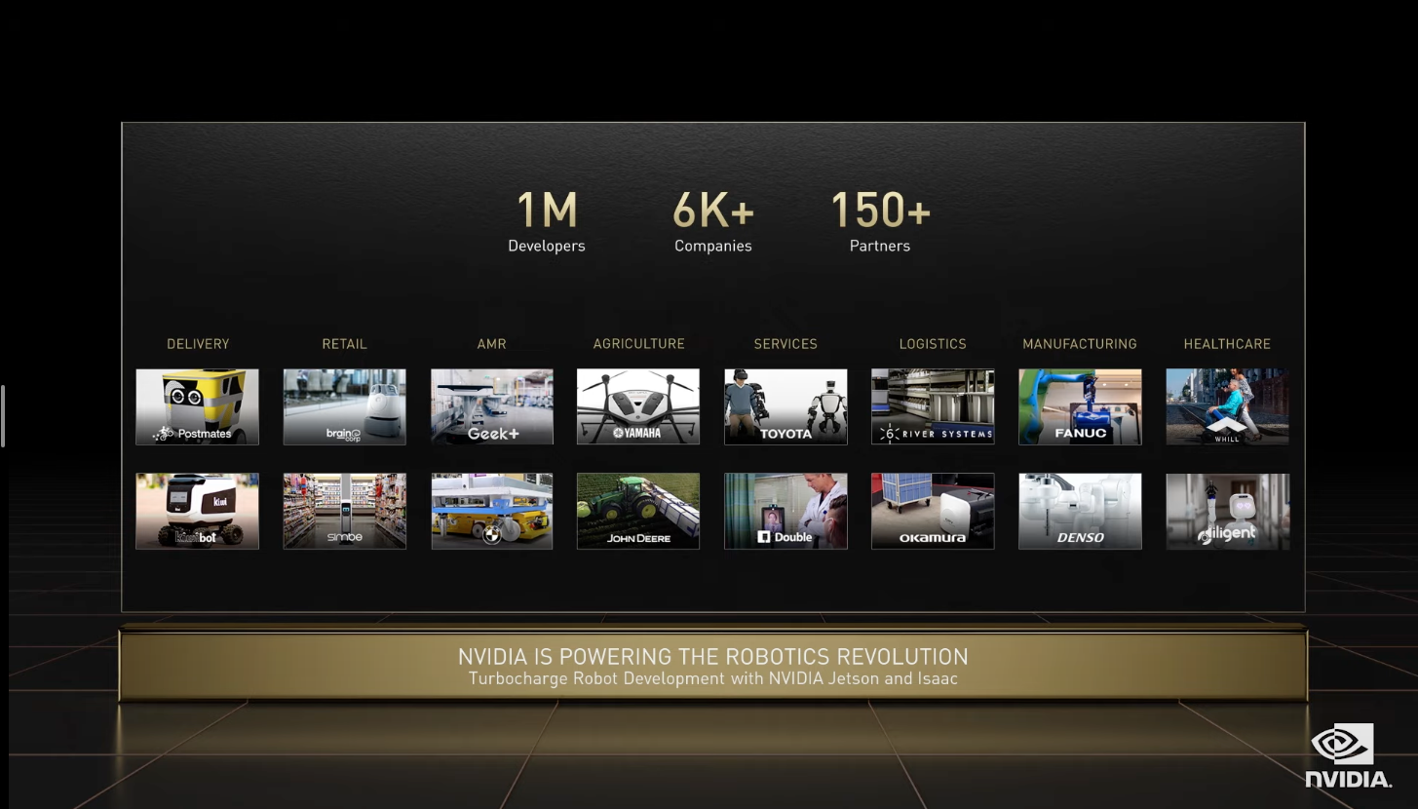Viewport: 1418px width, 809px height.
Task: Open the DENSO manufacturing thumbnail
Action: (x=1080, y=511)
